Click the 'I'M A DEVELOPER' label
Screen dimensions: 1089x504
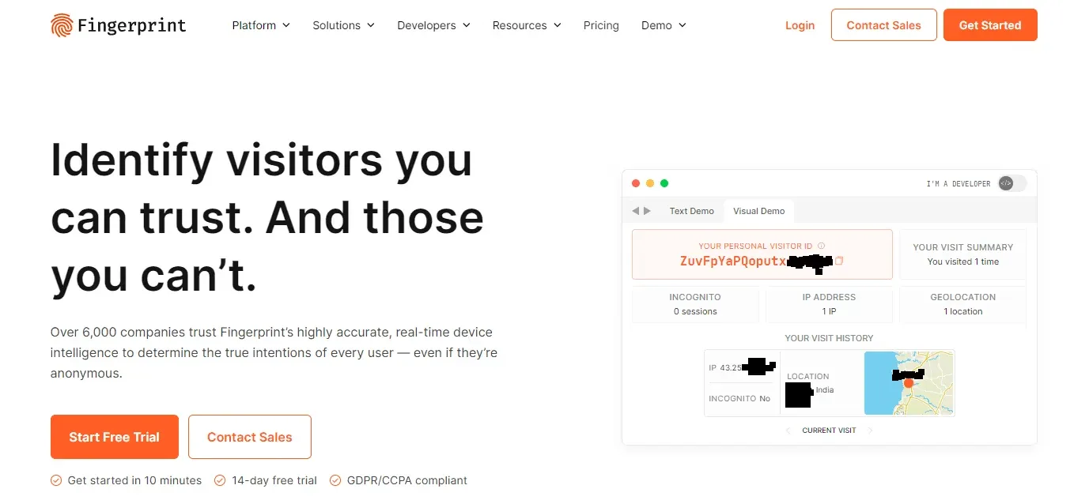tap(959, 184)
